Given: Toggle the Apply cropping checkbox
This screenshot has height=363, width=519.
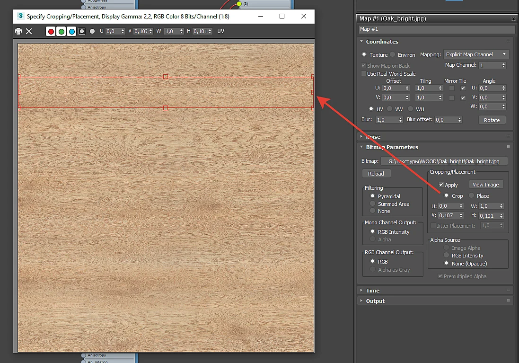Looking at the screenshot, I should (x=441, y=185).
